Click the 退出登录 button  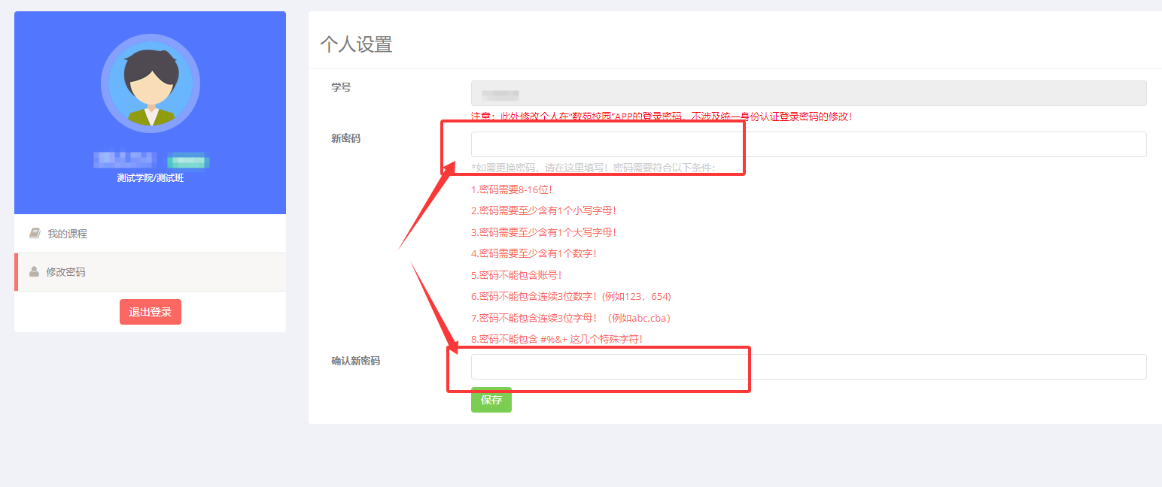151,312
